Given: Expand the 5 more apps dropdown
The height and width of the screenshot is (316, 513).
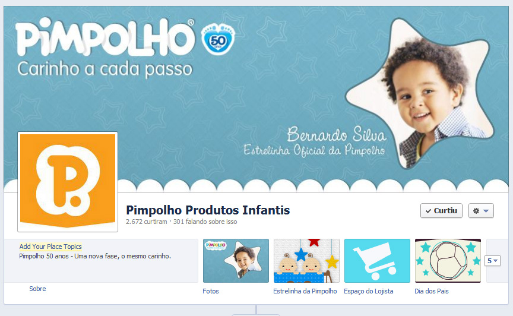Looking at the screenshot, I should (x=492, y=261).
